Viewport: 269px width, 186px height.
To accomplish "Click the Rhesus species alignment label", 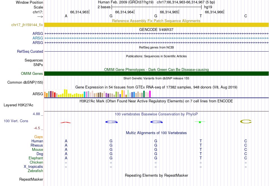I will (37, 145).
